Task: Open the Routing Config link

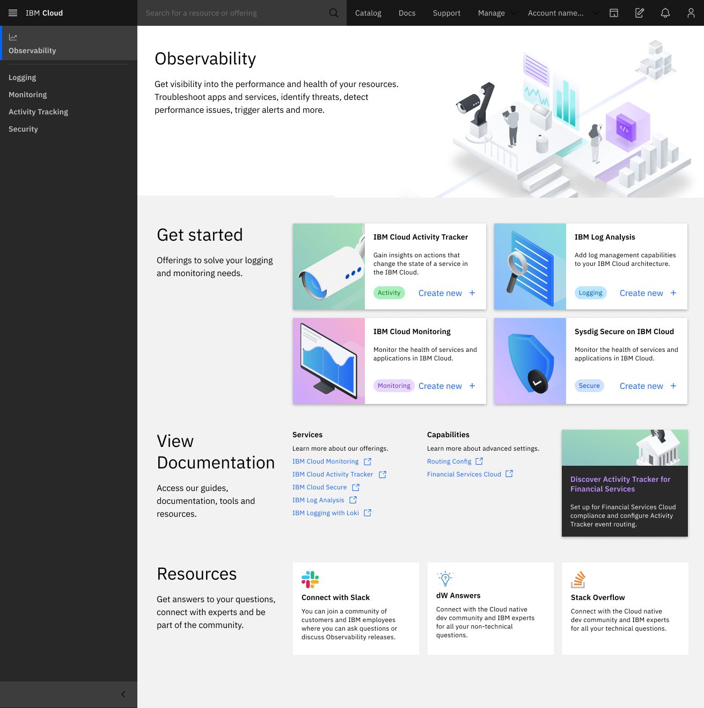Action: click(x=449, y=461)
